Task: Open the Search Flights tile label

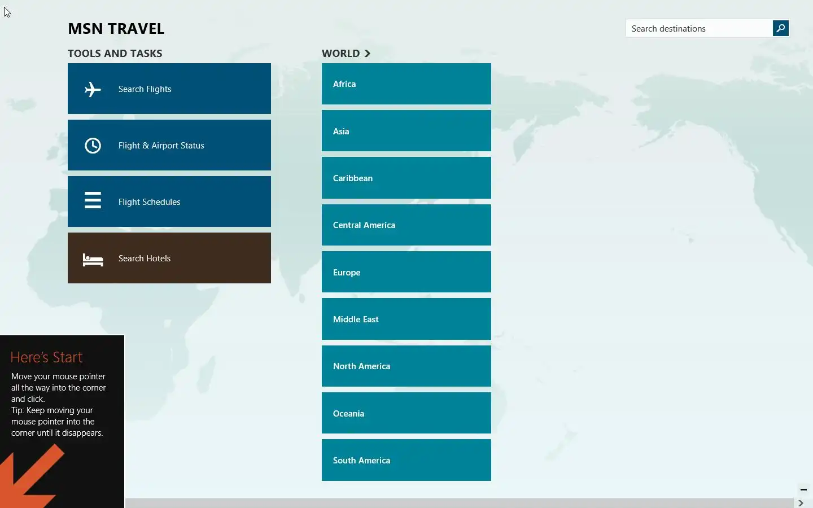Action: coord(145,89)
